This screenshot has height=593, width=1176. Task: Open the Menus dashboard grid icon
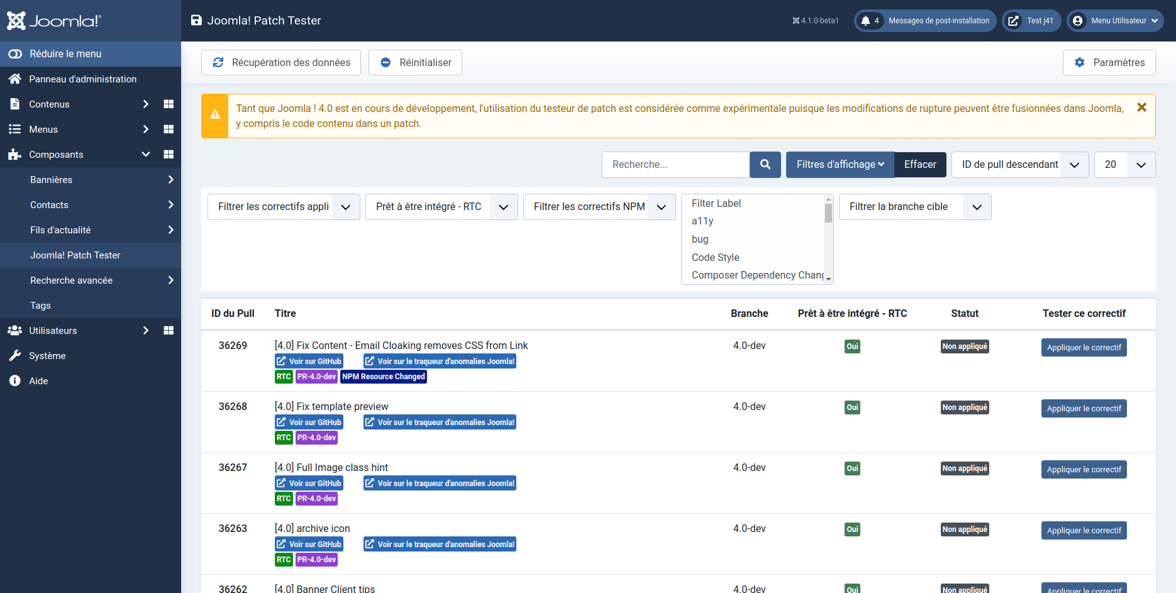click(x=169, y=130)
